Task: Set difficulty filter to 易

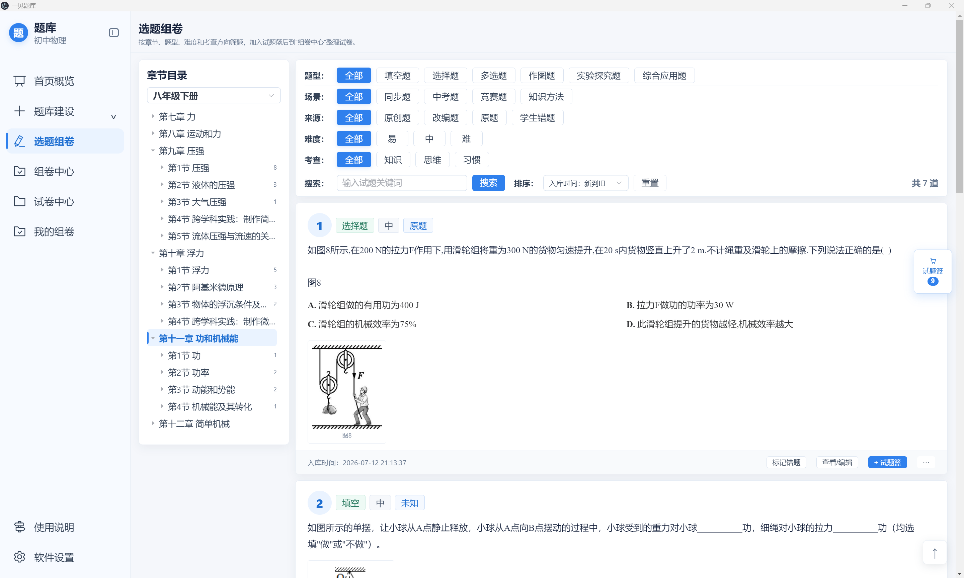Action: pyautogui.click(x=392, y=139)
